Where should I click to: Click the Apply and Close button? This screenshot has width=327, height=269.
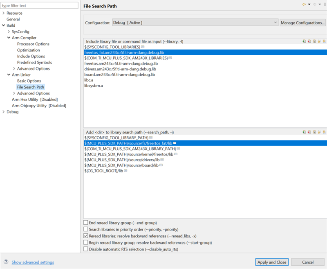tap(272, 262)
